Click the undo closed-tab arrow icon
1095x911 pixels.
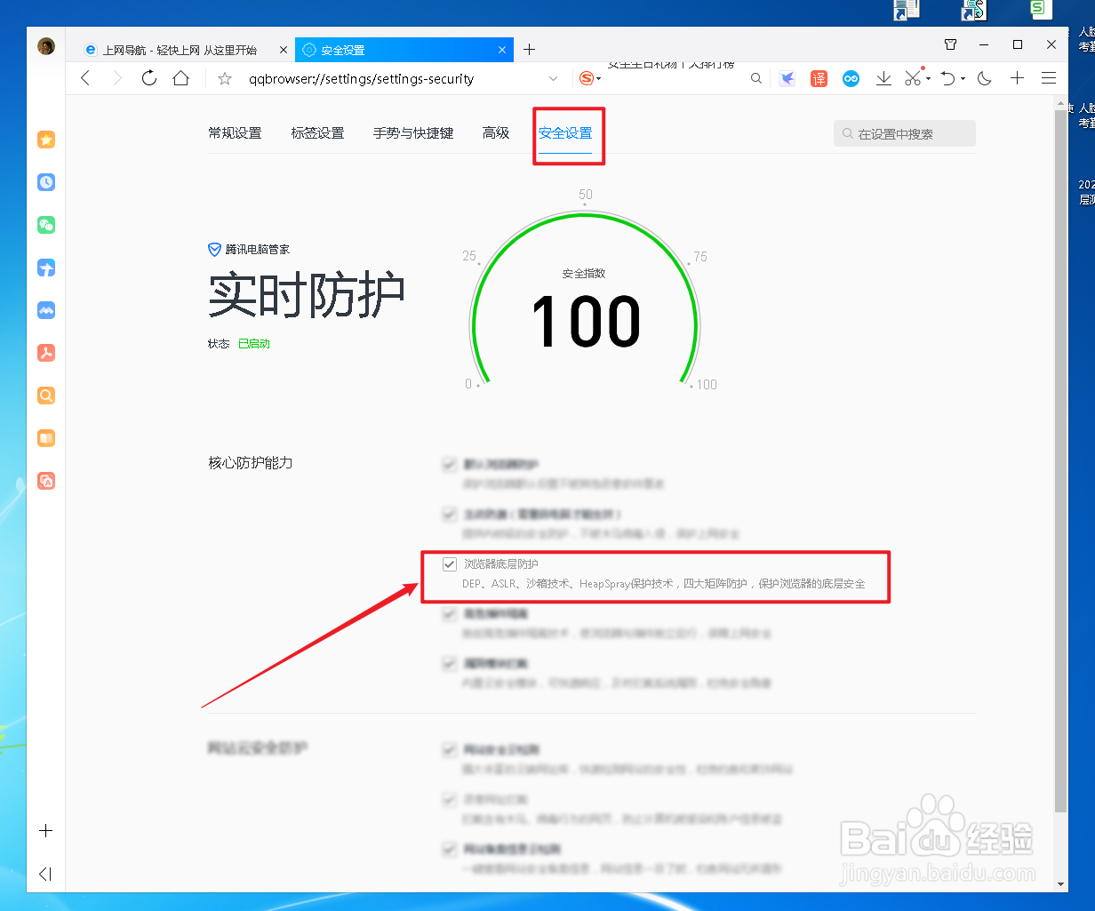pos(948,78)
